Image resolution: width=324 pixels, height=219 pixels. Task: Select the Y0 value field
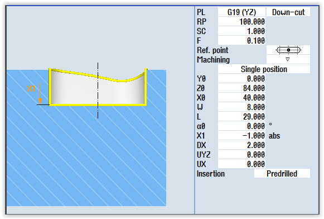(x=241, y=79)
